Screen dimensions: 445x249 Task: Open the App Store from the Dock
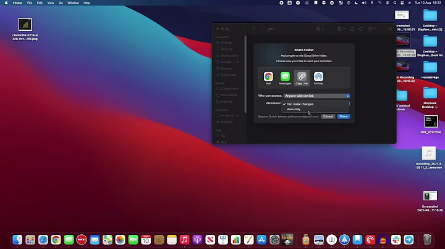point(261,240)
